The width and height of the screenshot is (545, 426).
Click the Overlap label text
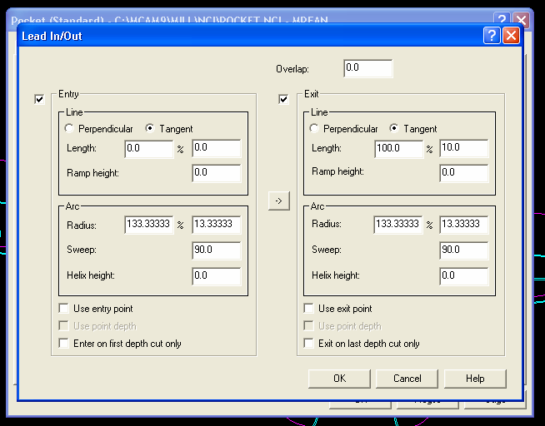pyautogui.click(x=292, y=69)
